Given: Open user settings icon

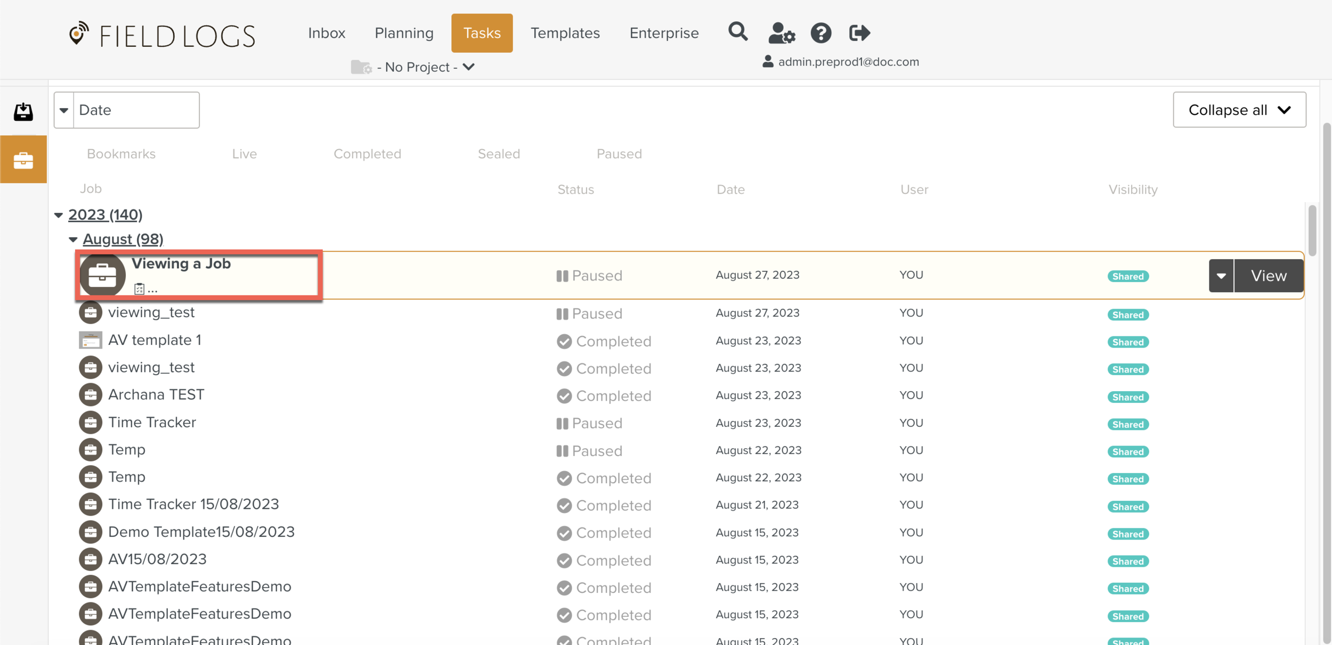Looking at the screenshot, I should click(x=781, y=33).
